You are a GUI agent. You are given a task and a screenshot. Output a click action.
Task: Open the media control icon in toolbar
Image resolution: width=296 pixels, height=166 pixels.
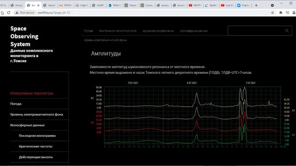click(287, 12)
